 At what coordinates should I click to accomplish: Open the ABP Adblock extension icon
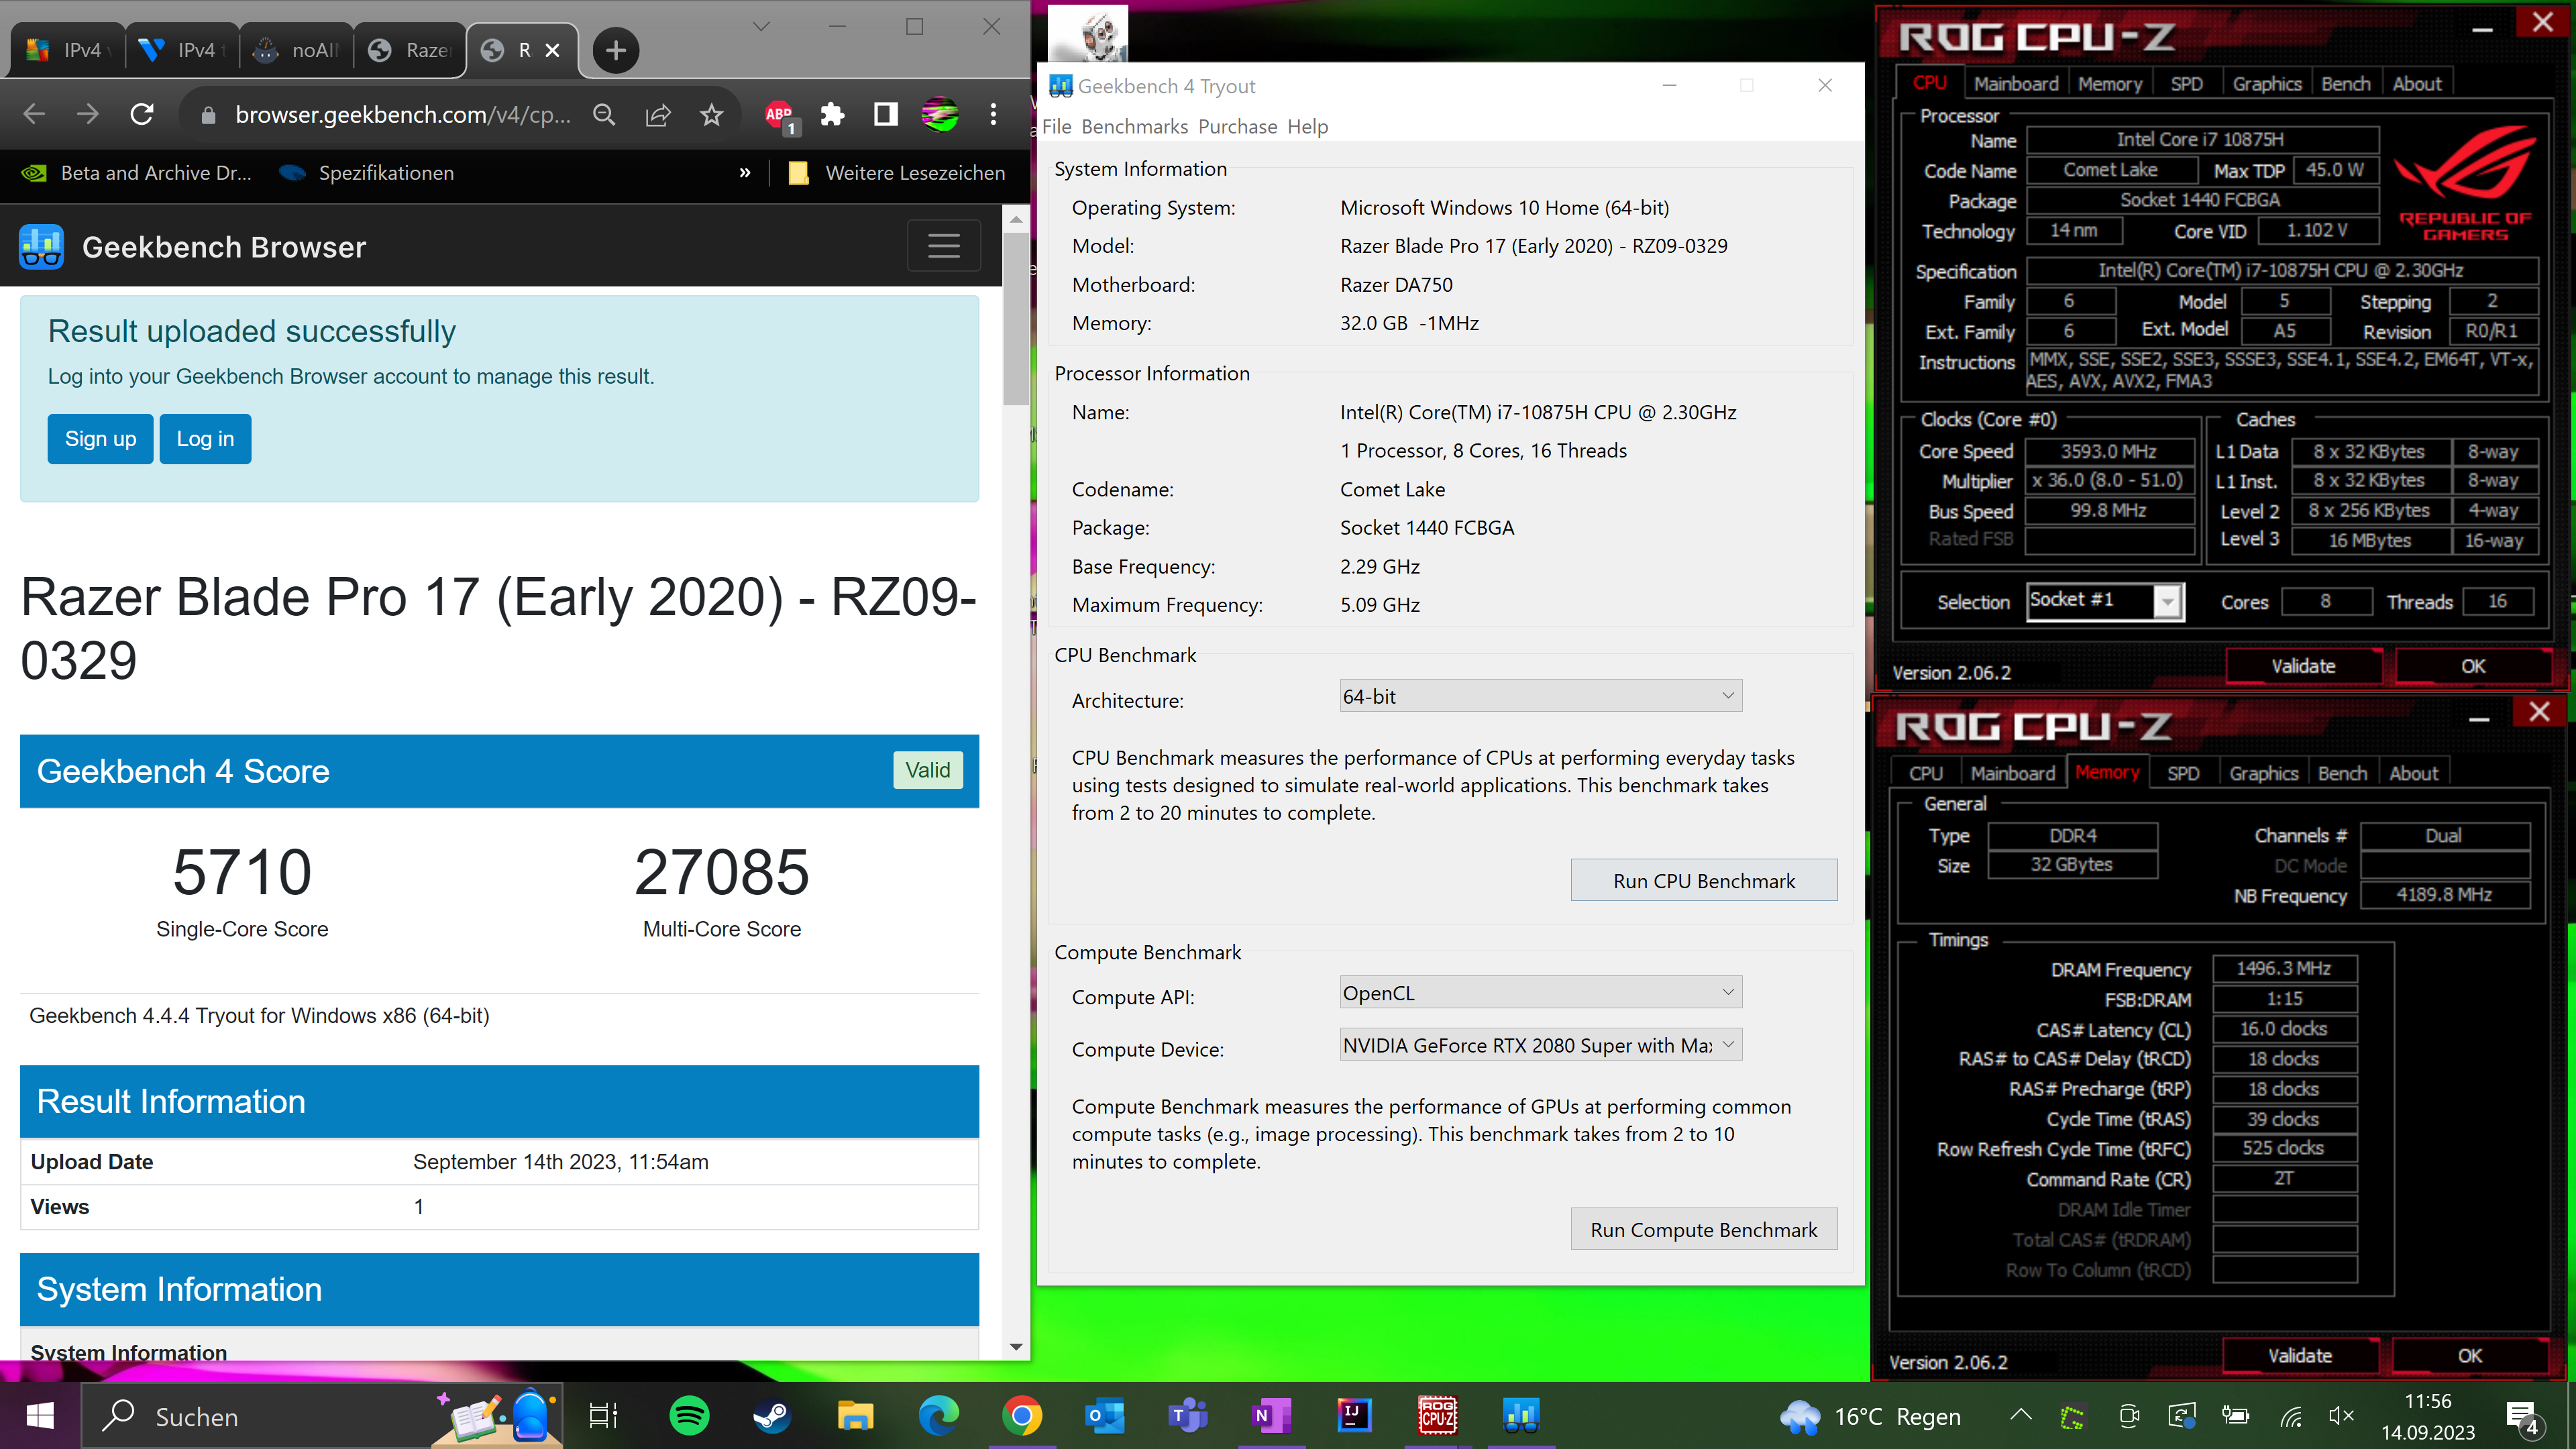click(780, 116)
